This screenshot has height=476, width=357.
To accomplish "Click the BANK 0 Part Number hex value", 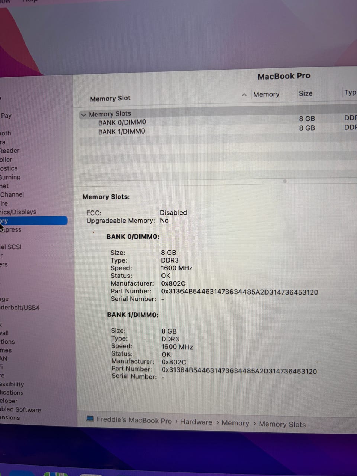I will click(x=239, y=292).
